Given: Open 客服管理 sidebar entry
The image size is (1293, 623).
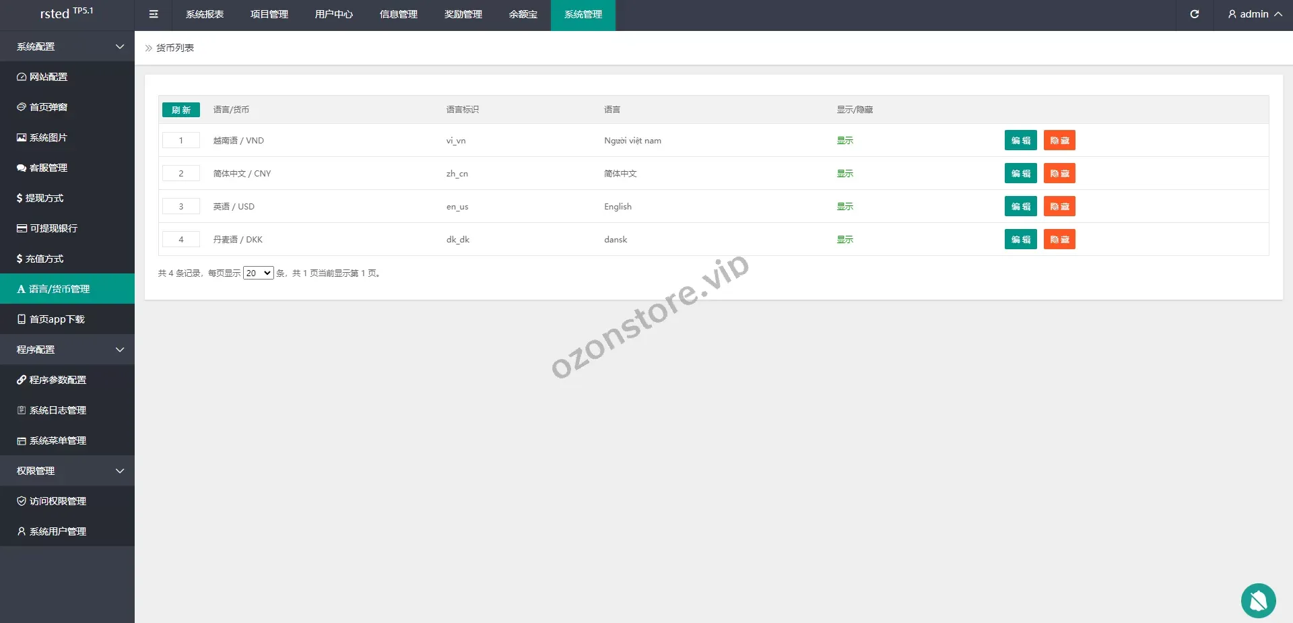Looking at the screenshot, I should click(x=48, y=168).
